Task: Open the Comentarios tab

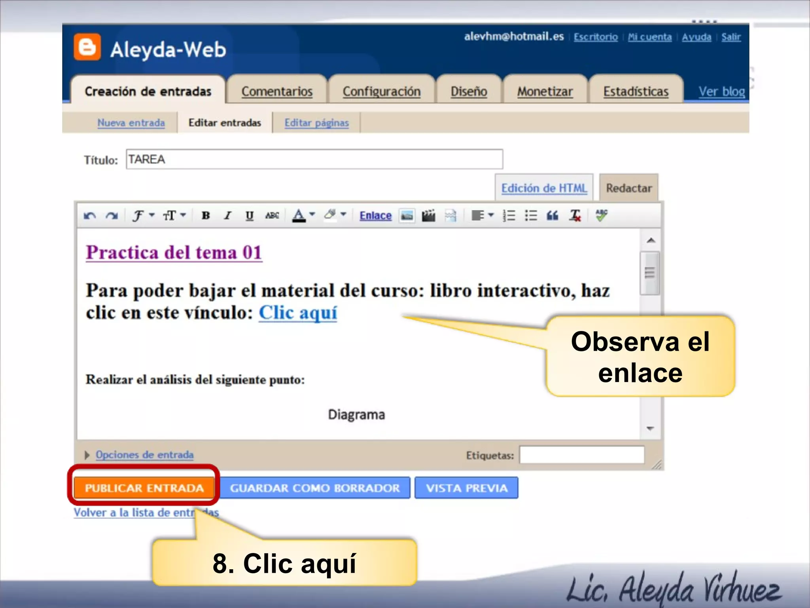Action: pyautogui.click(x=277, y=91)
